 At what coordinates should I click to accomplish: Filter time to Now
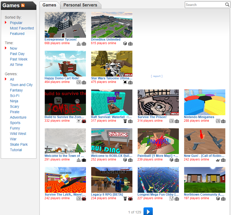[14, 48]
